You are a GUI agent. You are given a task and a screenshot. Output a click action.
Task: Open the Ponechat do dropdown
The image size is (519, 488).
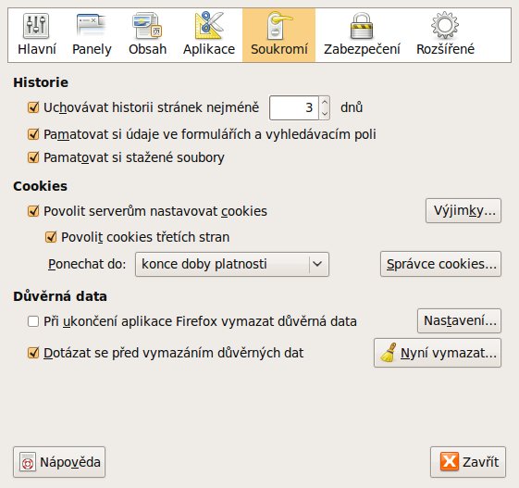(x=232, y=264)
